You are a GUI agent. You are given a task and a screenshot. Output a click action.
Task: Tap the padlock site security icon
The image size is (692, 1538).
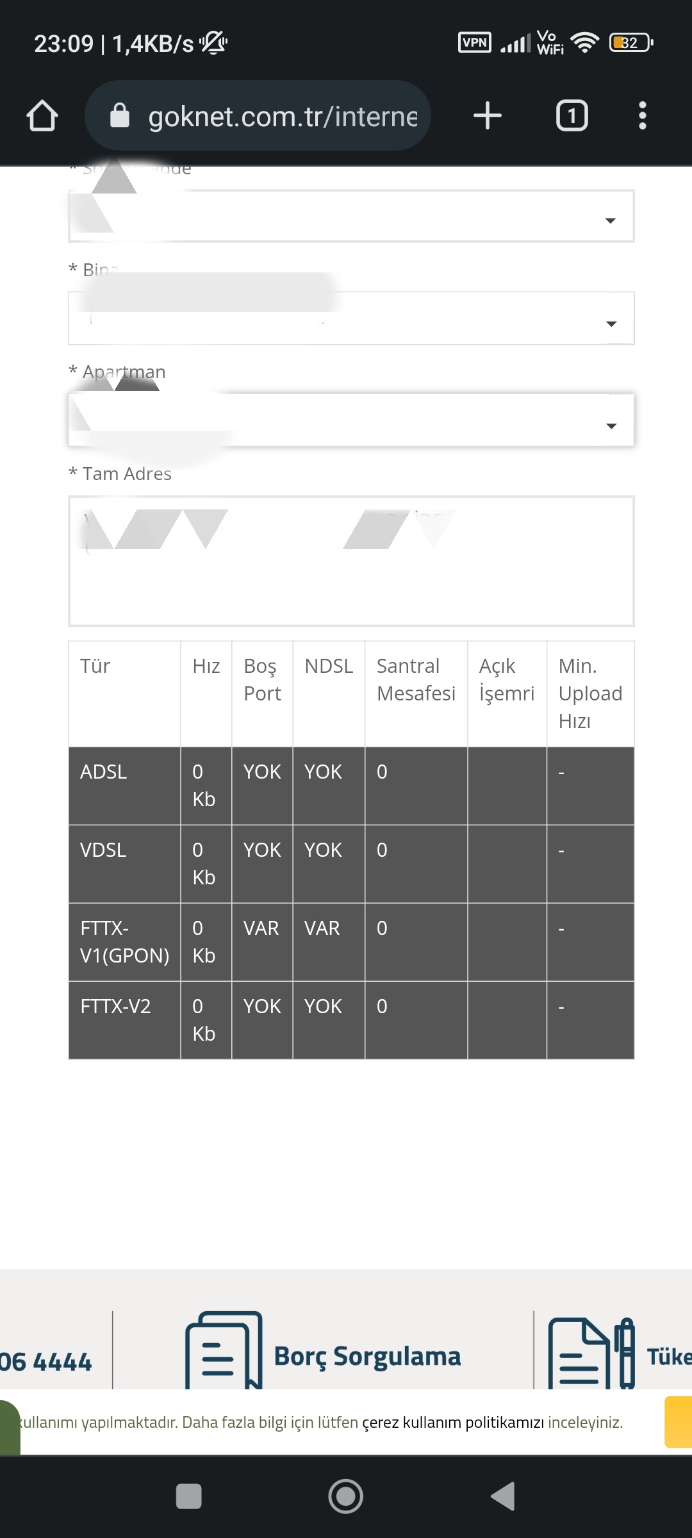click(x=120, y=116)
